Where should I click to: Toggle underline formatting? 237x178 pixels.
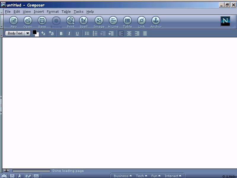click(x=77, y=34)
